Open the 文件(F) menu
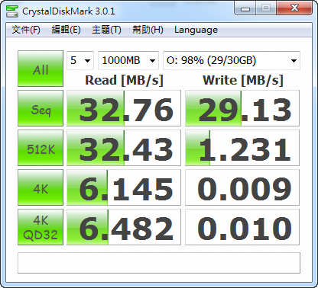The width and height of the screenshot is (318, 288). click(26, 30)
